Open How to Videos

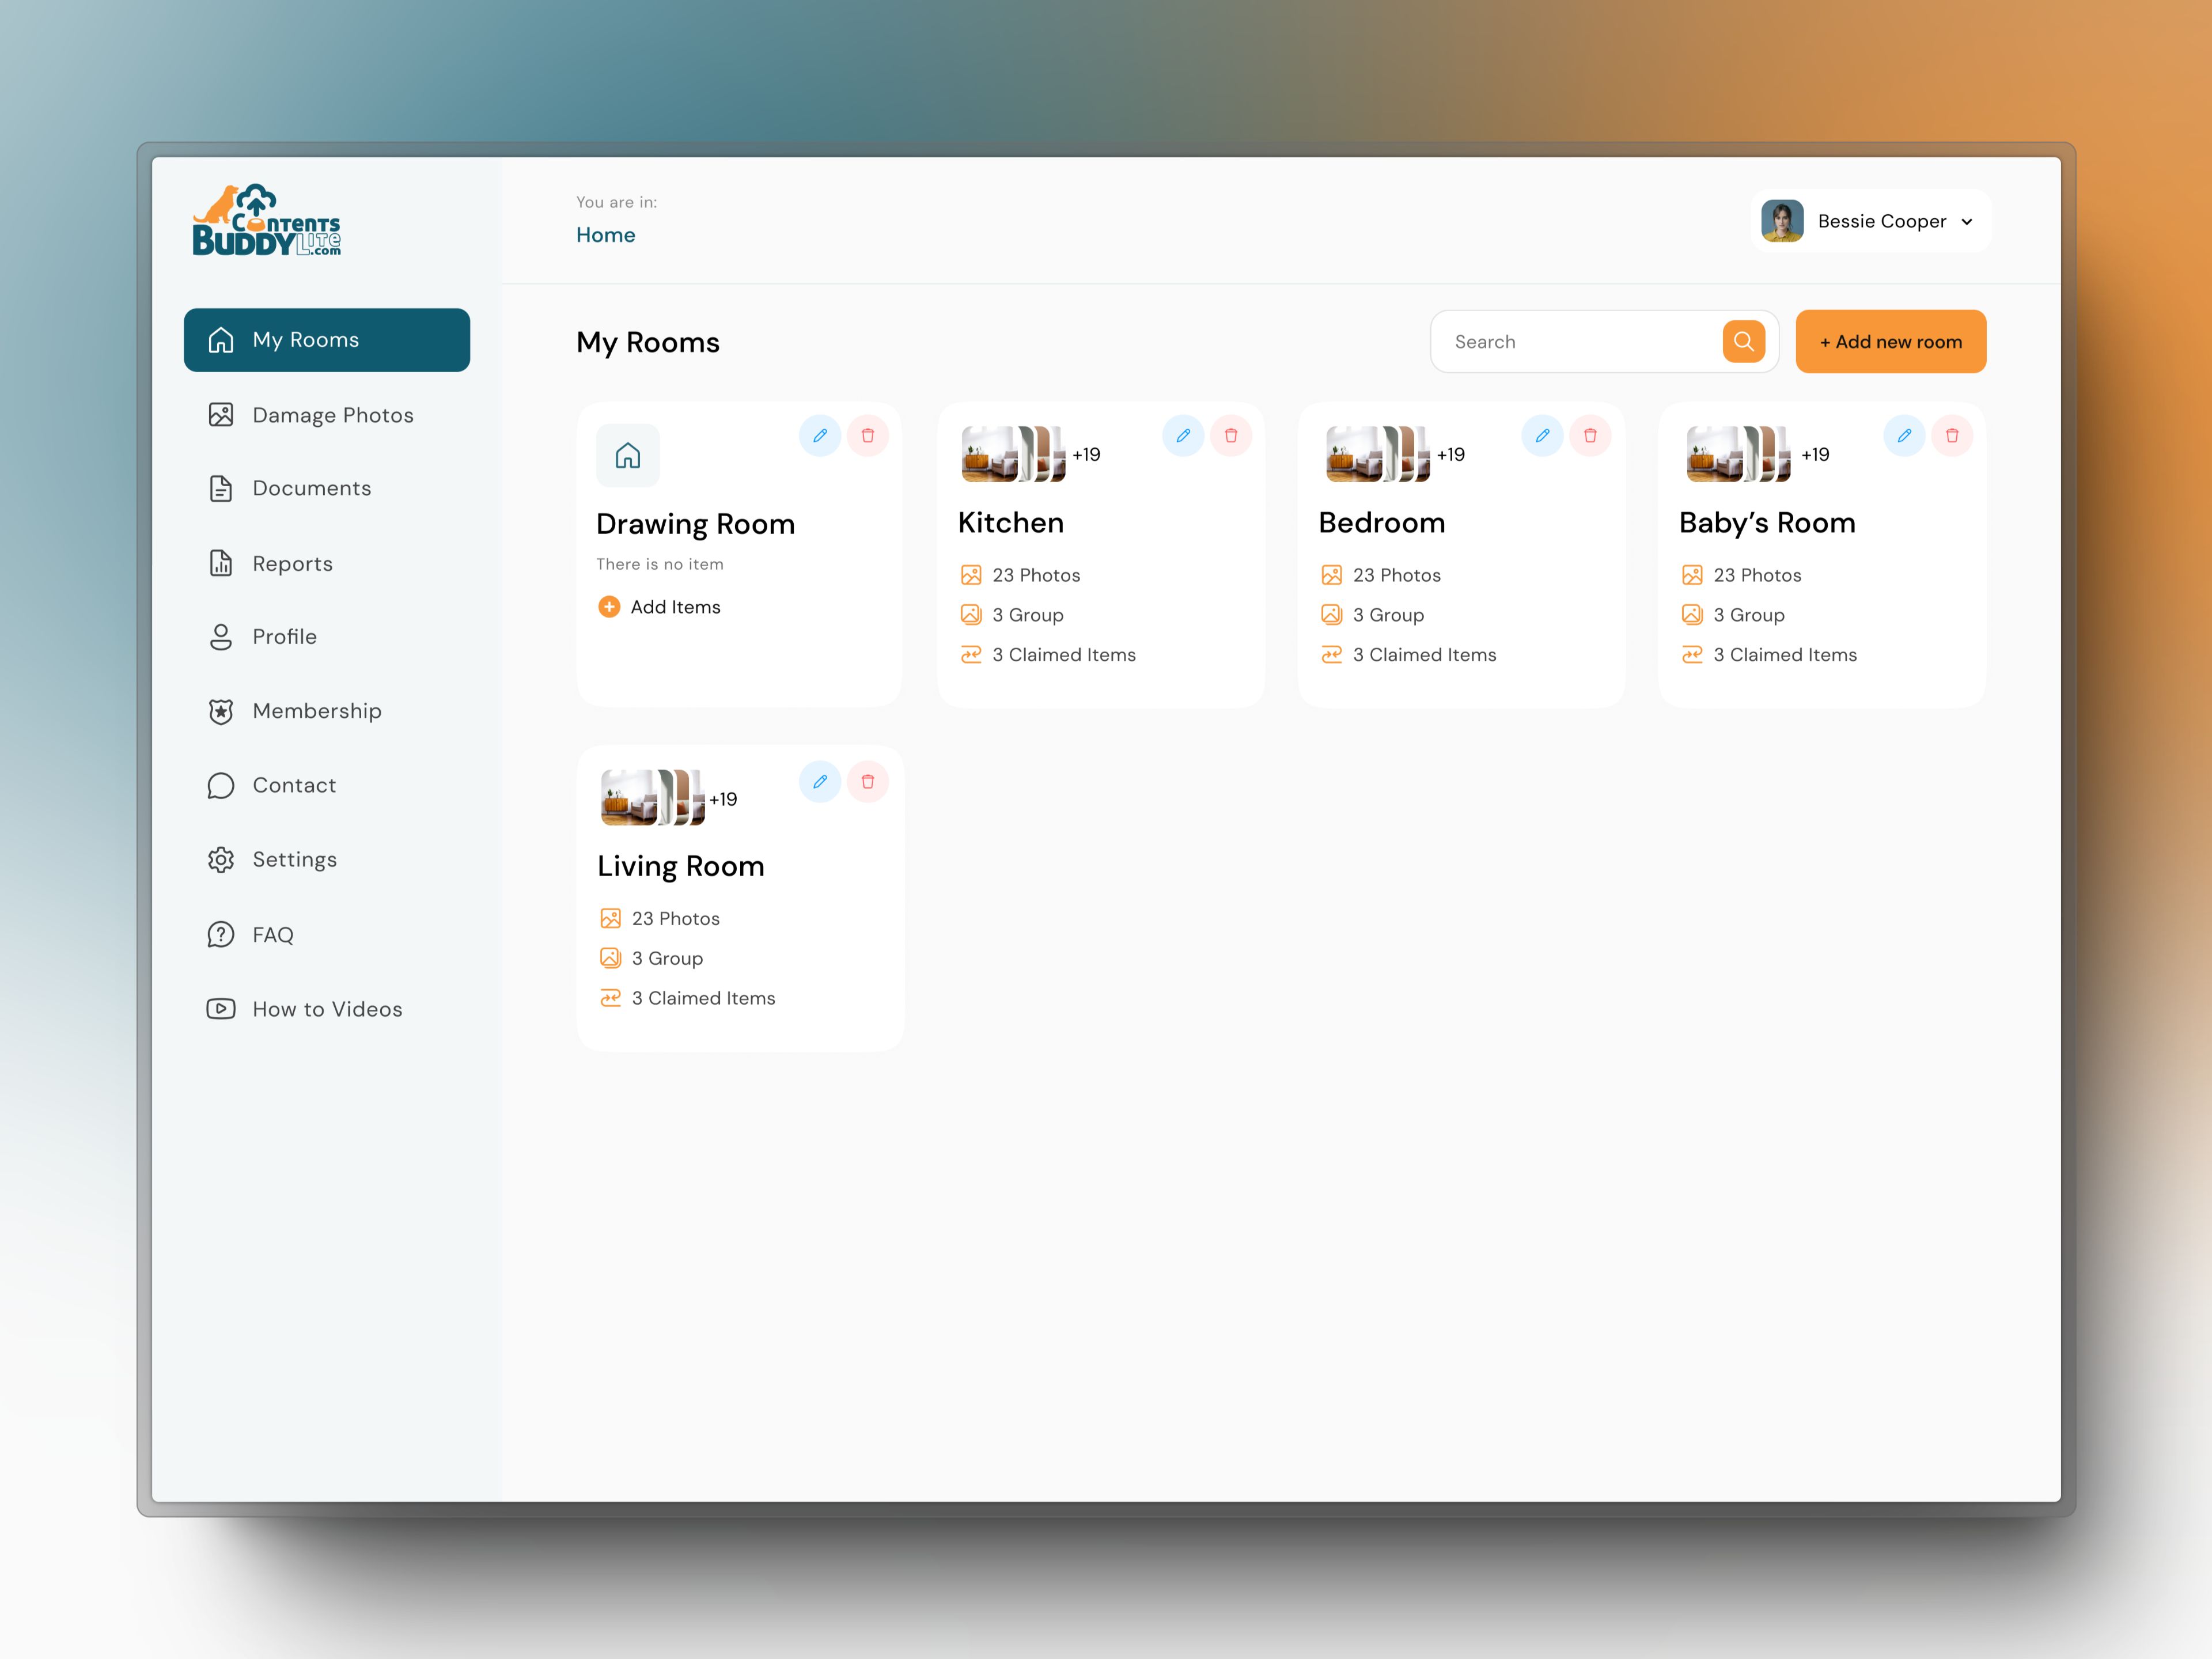[x=327, y=1009]
